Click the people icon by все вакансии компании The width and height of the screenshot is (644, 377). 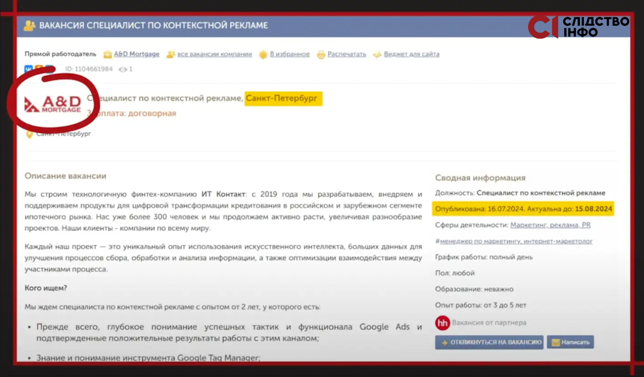click(170, 54)
